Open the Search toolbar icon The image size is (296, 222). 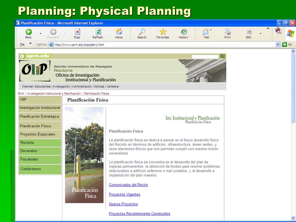click(x=142, y=32)
